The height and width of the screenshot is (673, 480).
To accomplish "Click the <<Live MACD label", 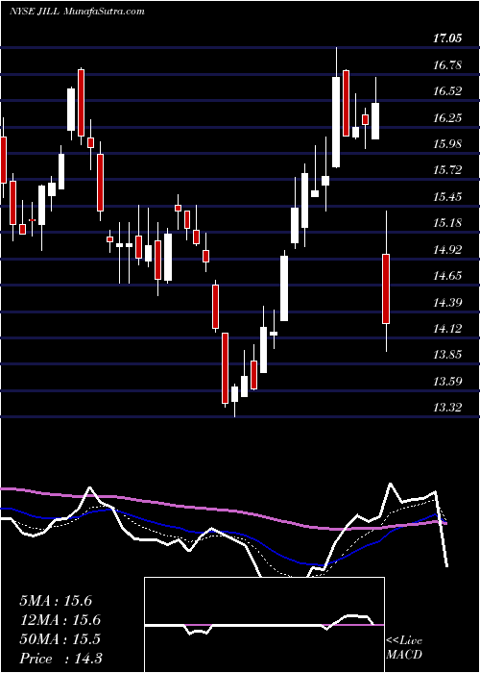I will (x=404, y=648).
